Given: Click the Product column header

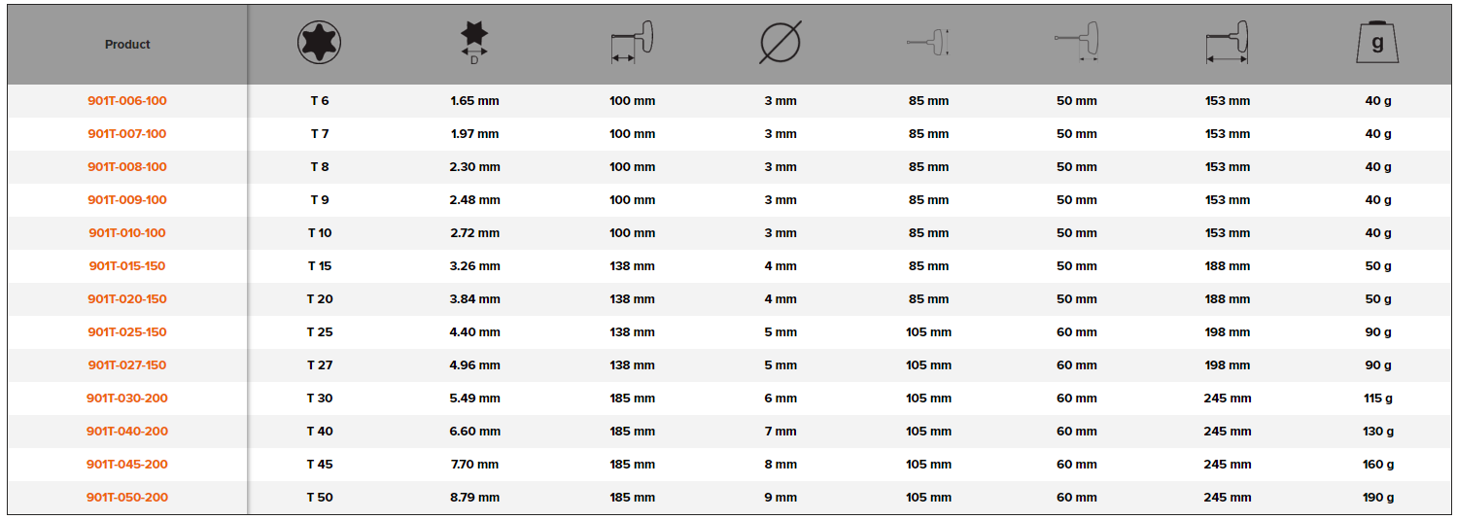Looking at the screenshot, I should 127,45.
